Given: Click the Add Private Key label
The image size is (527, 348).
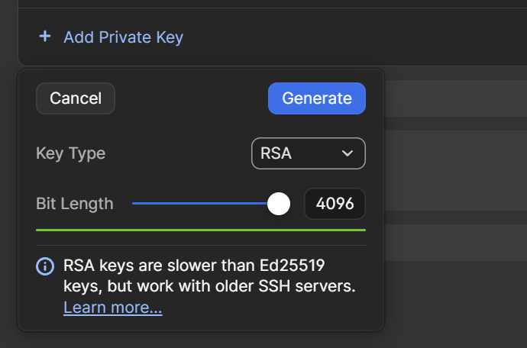Looking at the screenshot, I should (x=123, y=37).
